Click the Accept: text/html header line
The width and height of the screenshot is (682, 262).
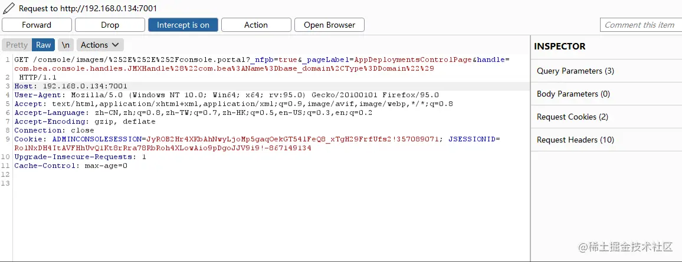(234, 104)
